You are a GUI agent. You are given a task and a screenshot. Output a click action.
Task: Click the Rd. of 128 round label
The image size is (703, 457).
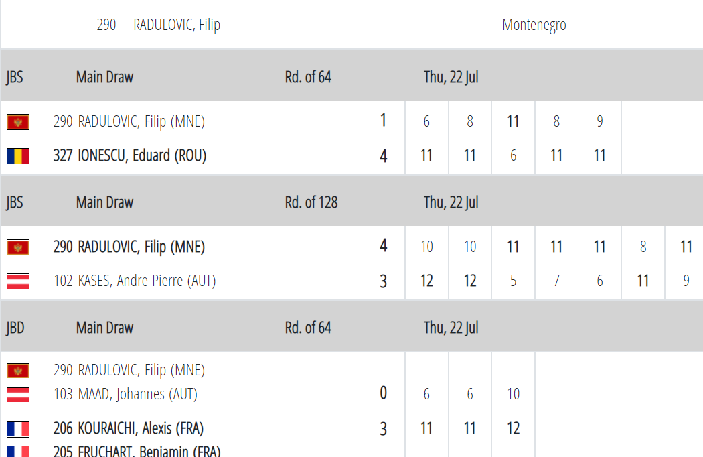311,202
